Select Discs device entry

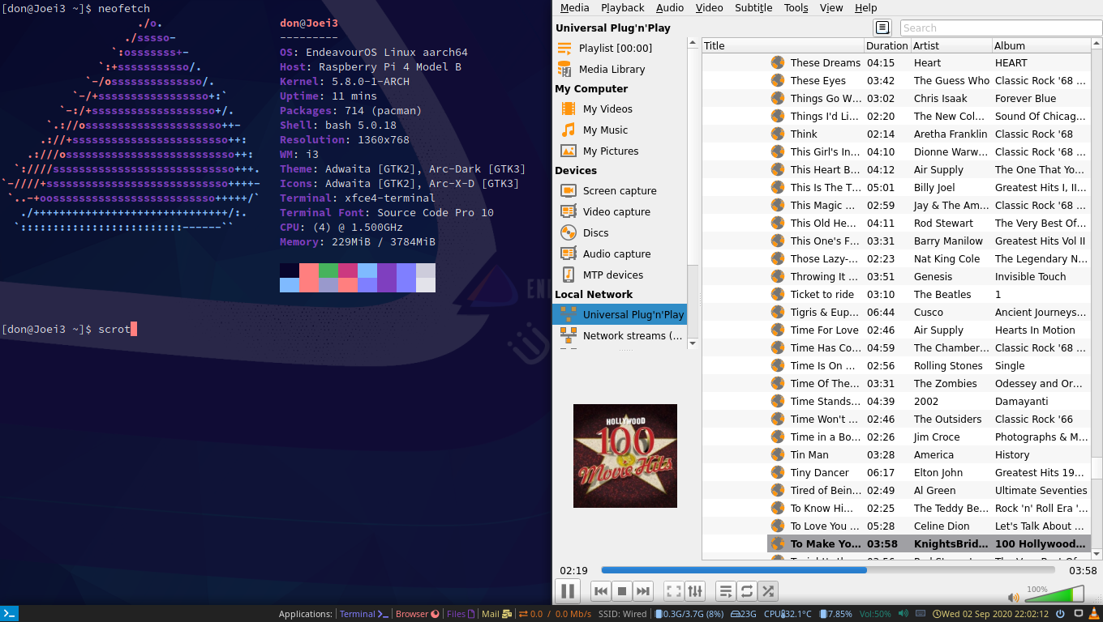pyautogui.click(x=620, y=232)
